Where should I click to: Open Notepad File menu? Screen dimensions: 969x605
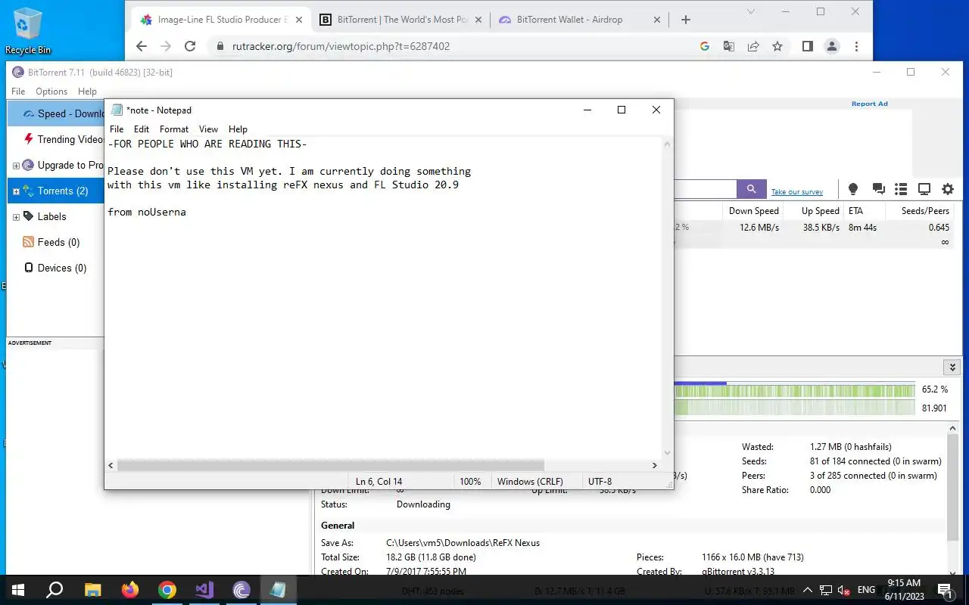117,129
